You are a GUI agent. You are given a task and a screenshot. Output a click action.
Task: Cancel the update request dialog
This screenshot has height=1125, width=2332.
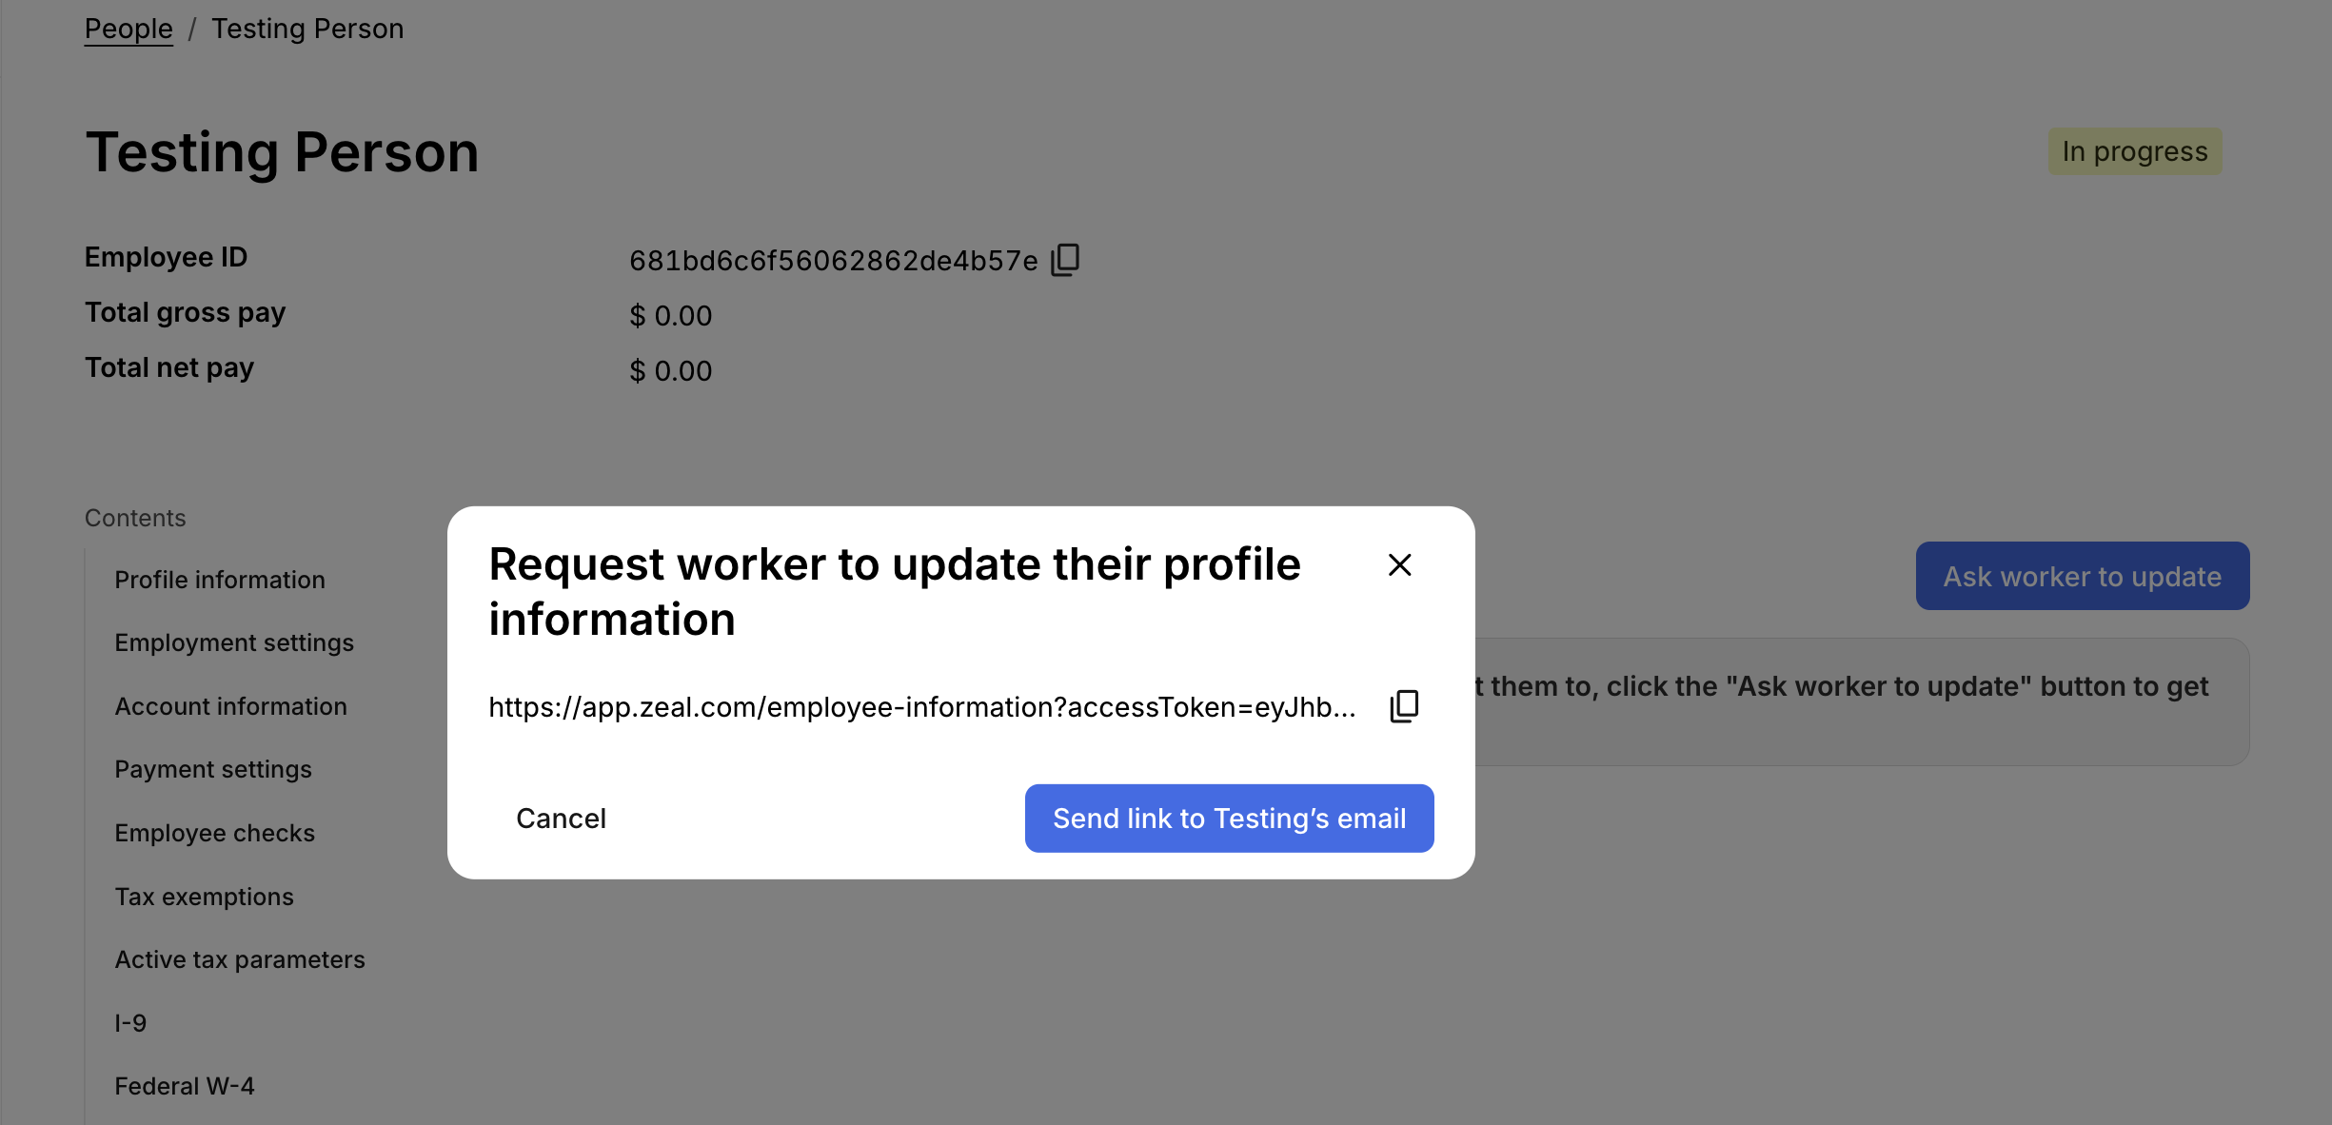coord(561,819)
